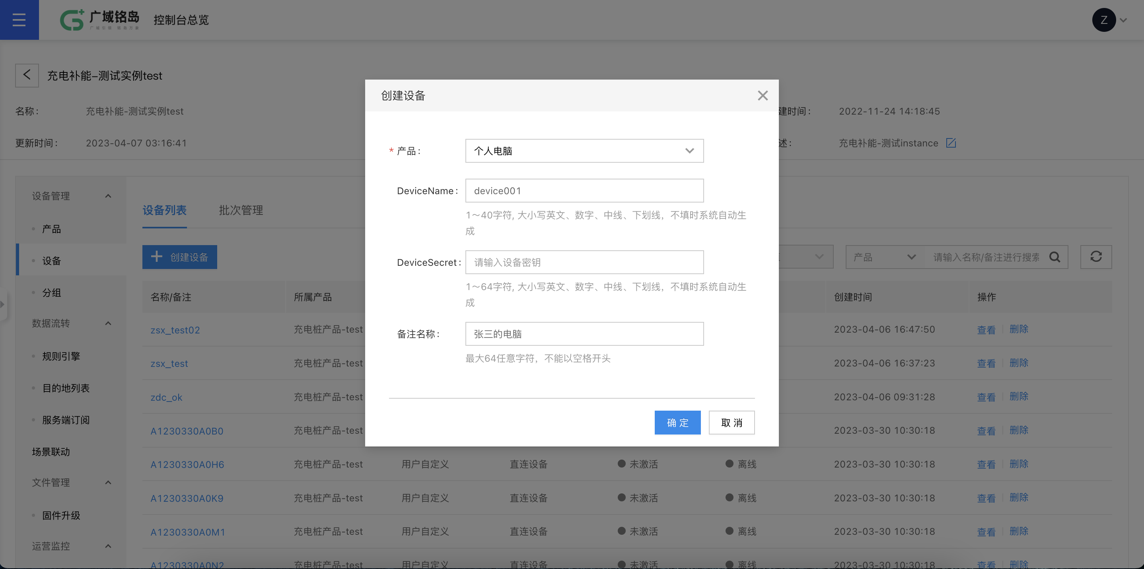The width and height of the screenshot is (1144, 569).
Task: Open the Z user avatar
Action: coord(1103,19)
